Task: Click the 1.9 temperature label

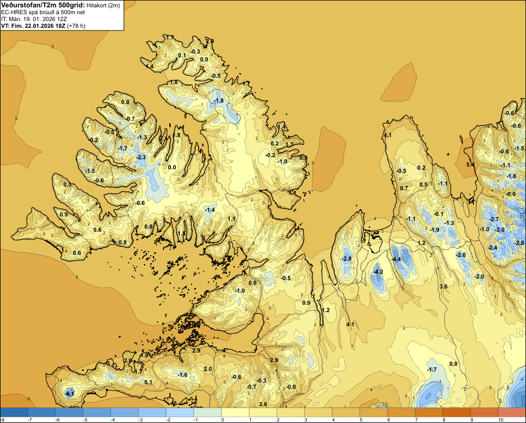Action: pos(145,355)
